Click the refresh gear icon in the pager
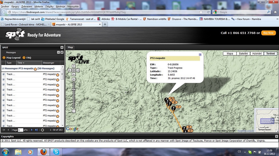This screenshot has width=279, height=156. (42, 130)
